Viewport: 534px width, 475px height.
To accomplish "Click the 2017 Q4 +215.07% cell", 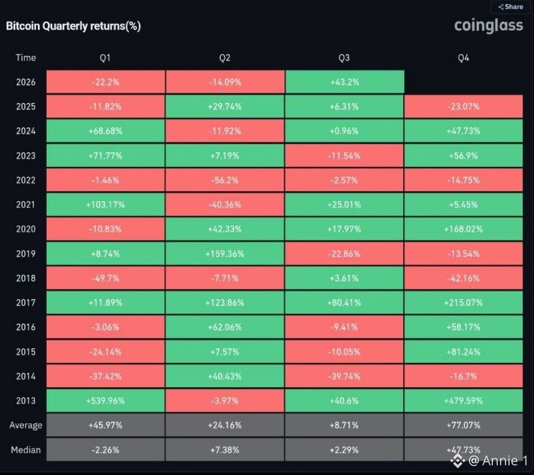I will pyautogui.click(x=463, y=302).
